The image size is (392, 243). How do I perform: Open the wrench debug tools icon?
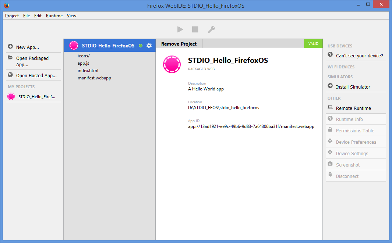pyautogui.click(x=212, y=29)
